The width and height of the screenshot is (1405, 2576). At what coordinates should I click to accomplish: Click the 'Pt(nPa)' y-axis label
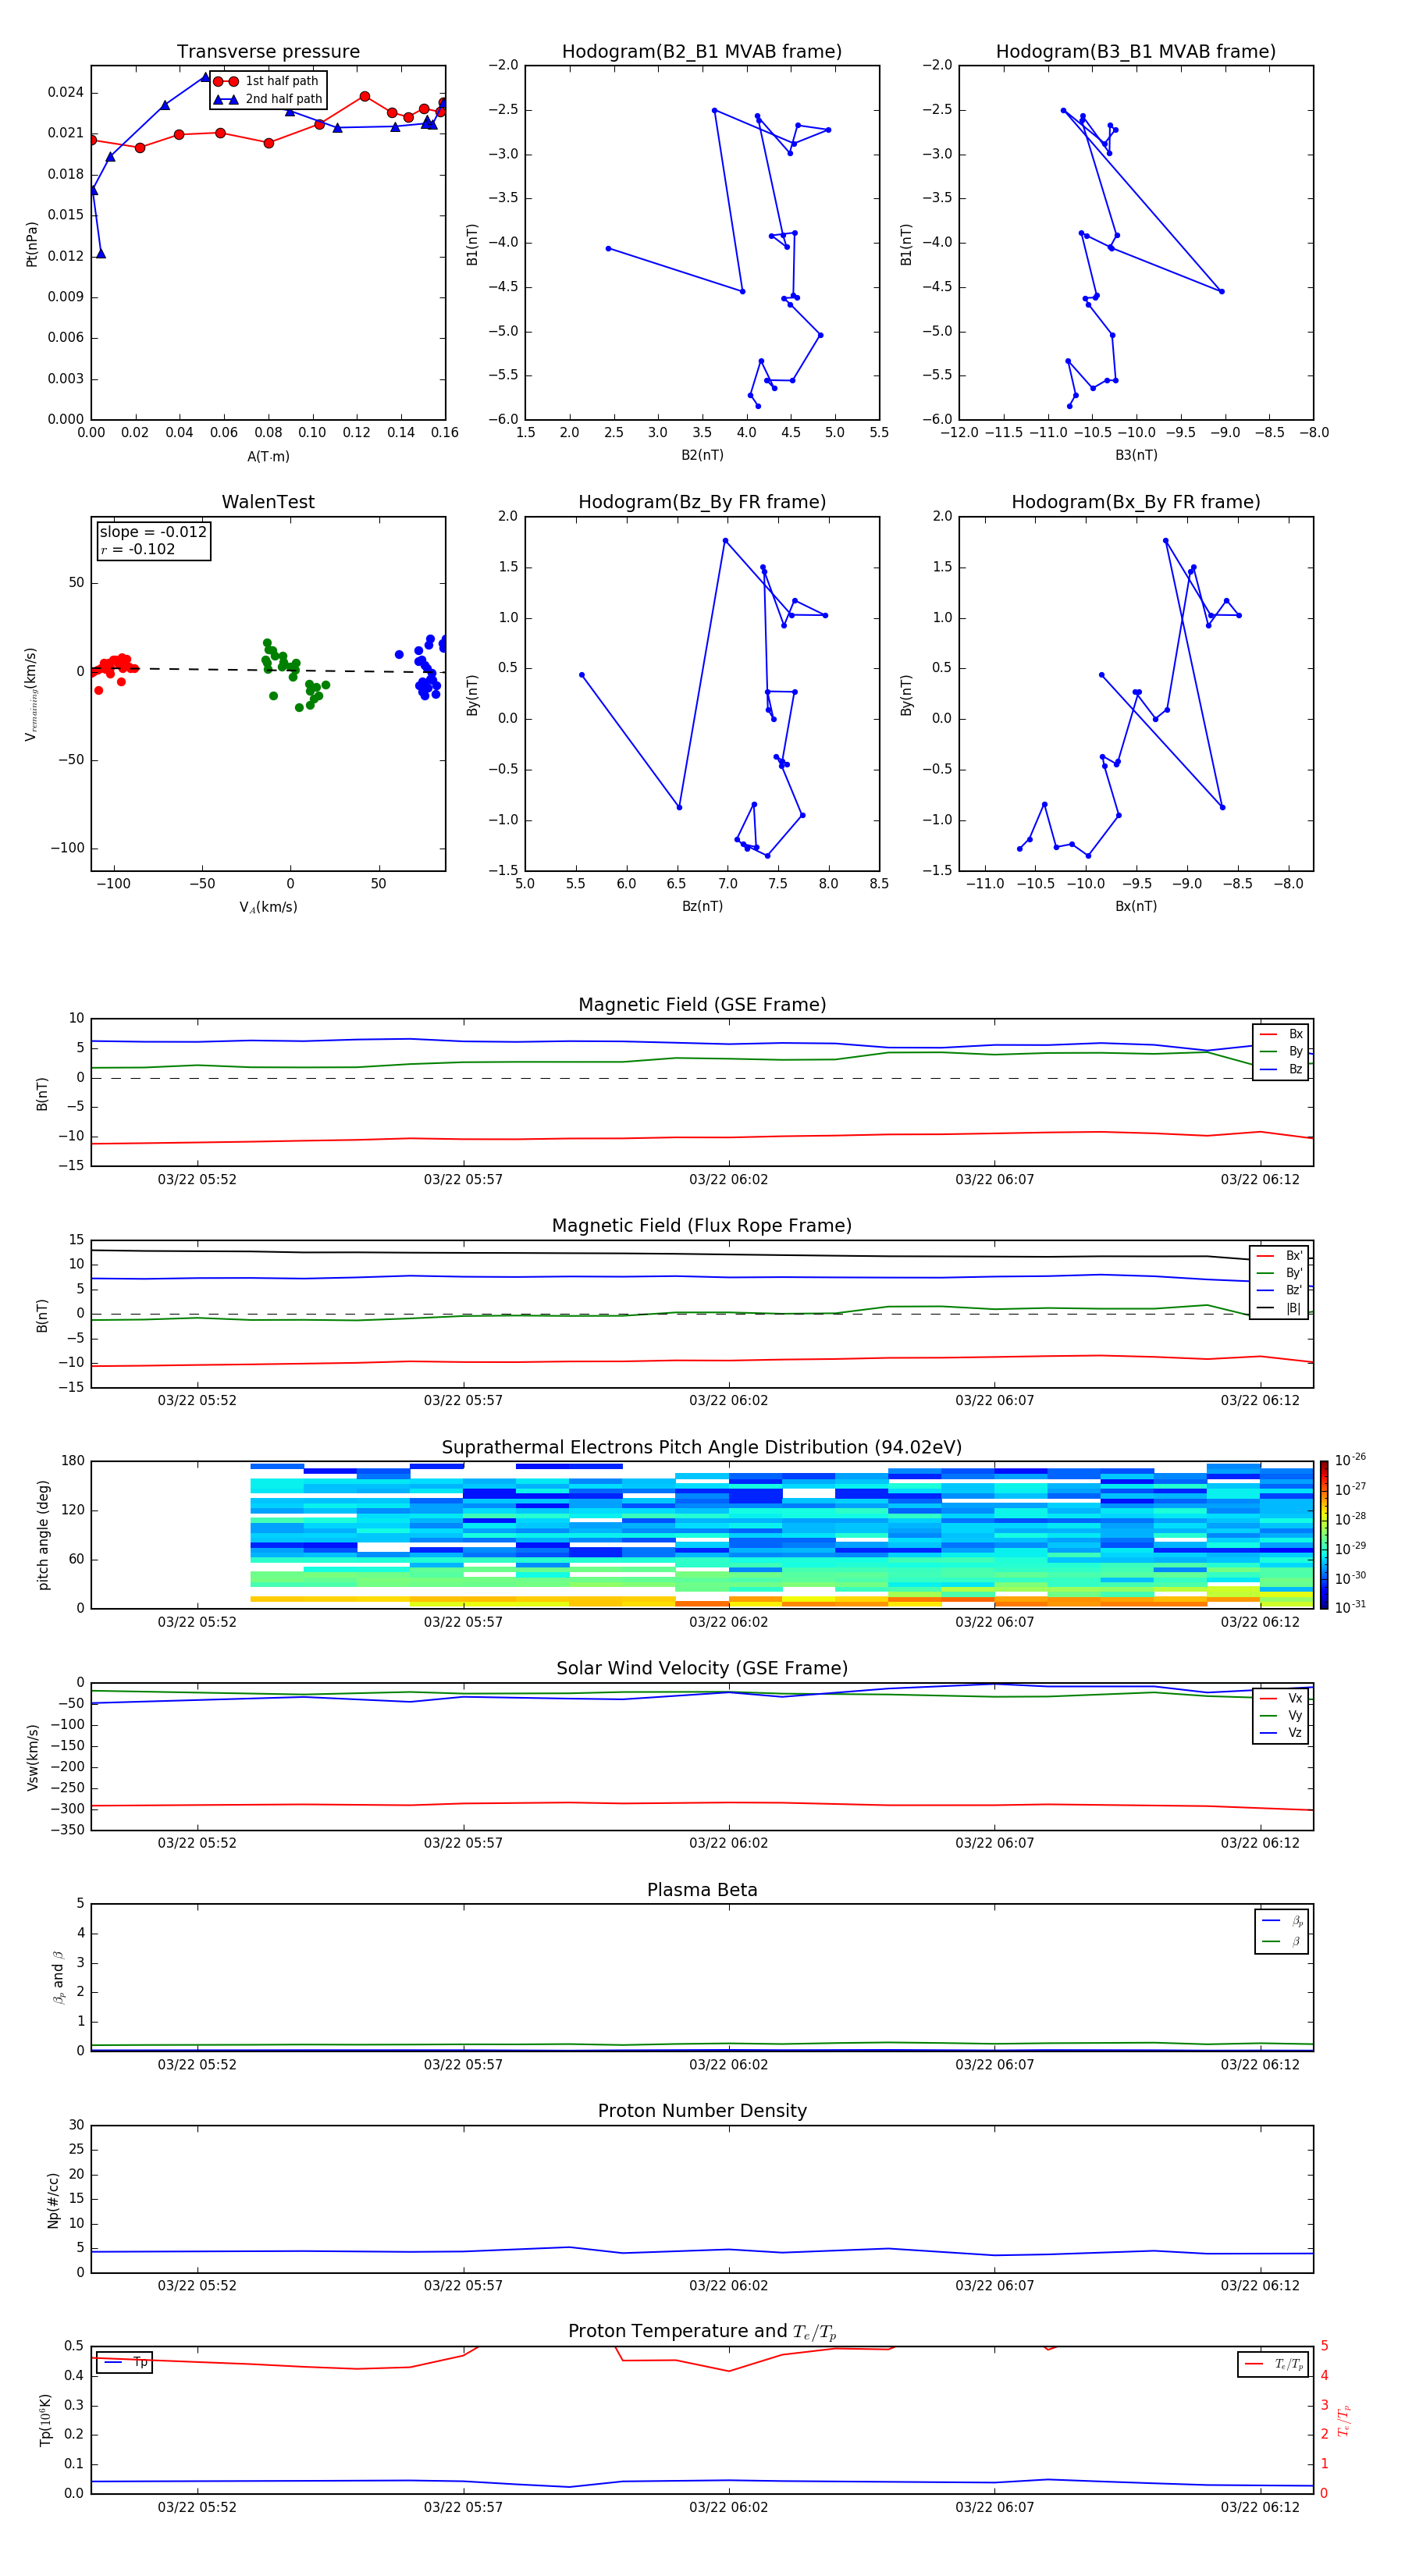click(x=31, y=243)
